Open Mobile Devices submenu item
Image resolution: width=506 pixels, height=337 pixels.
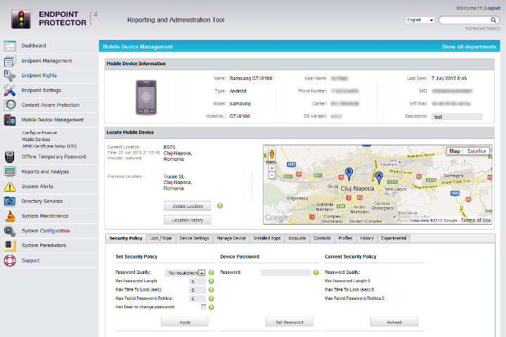tap(36, 140)
